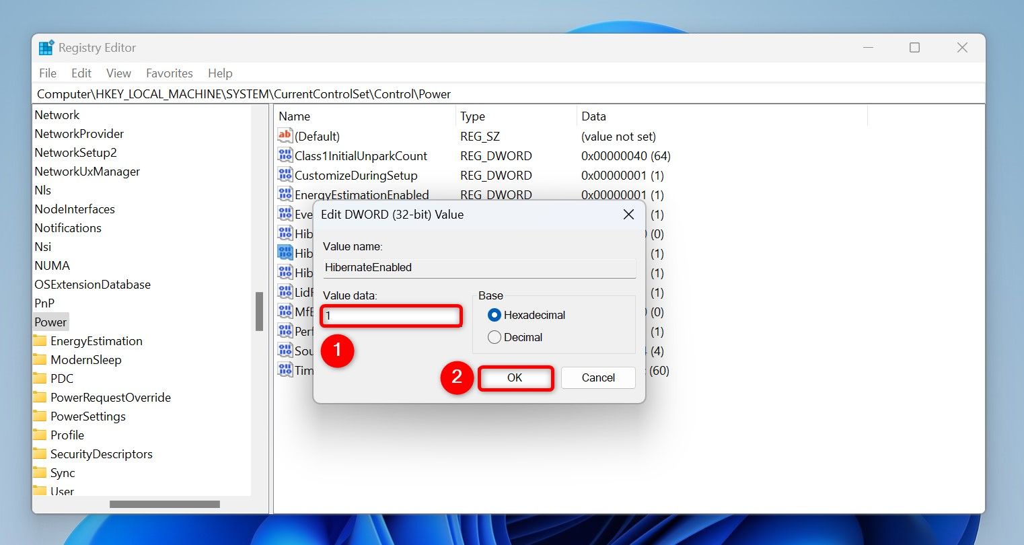Select the PnP key
1024x545 pixels.
(44, 303)
